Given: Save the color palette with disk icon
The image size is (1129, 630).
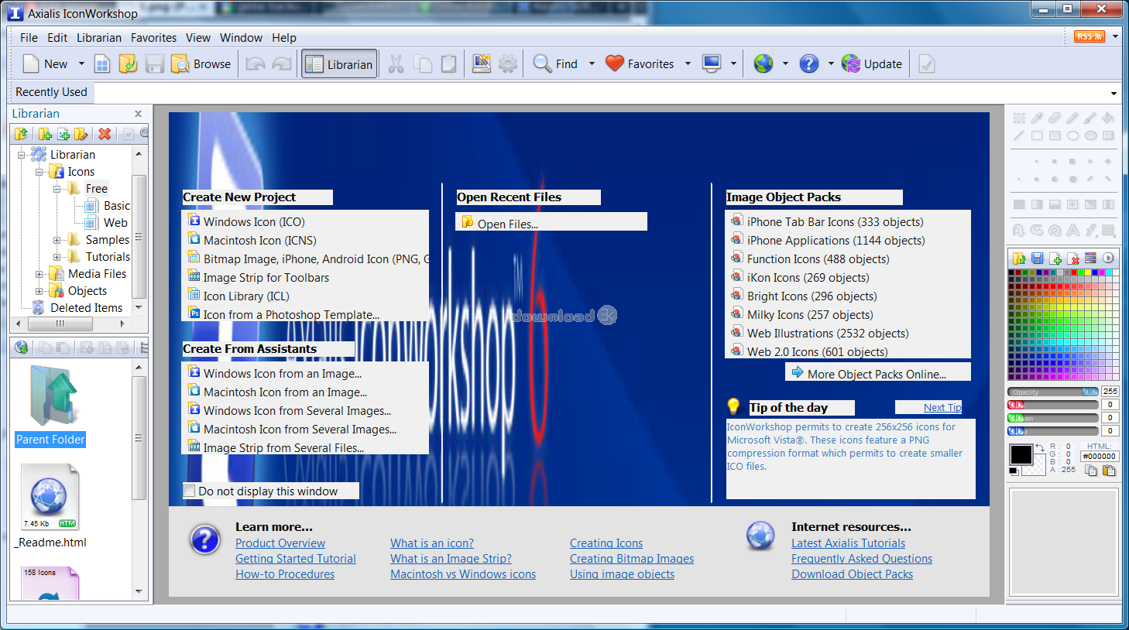Looking at the screenshot, I should (x=1038, y=258).
